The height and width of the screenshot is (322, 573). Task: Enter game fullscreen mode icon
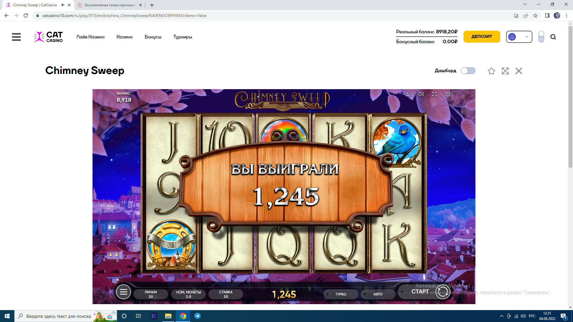coord(435,94)
